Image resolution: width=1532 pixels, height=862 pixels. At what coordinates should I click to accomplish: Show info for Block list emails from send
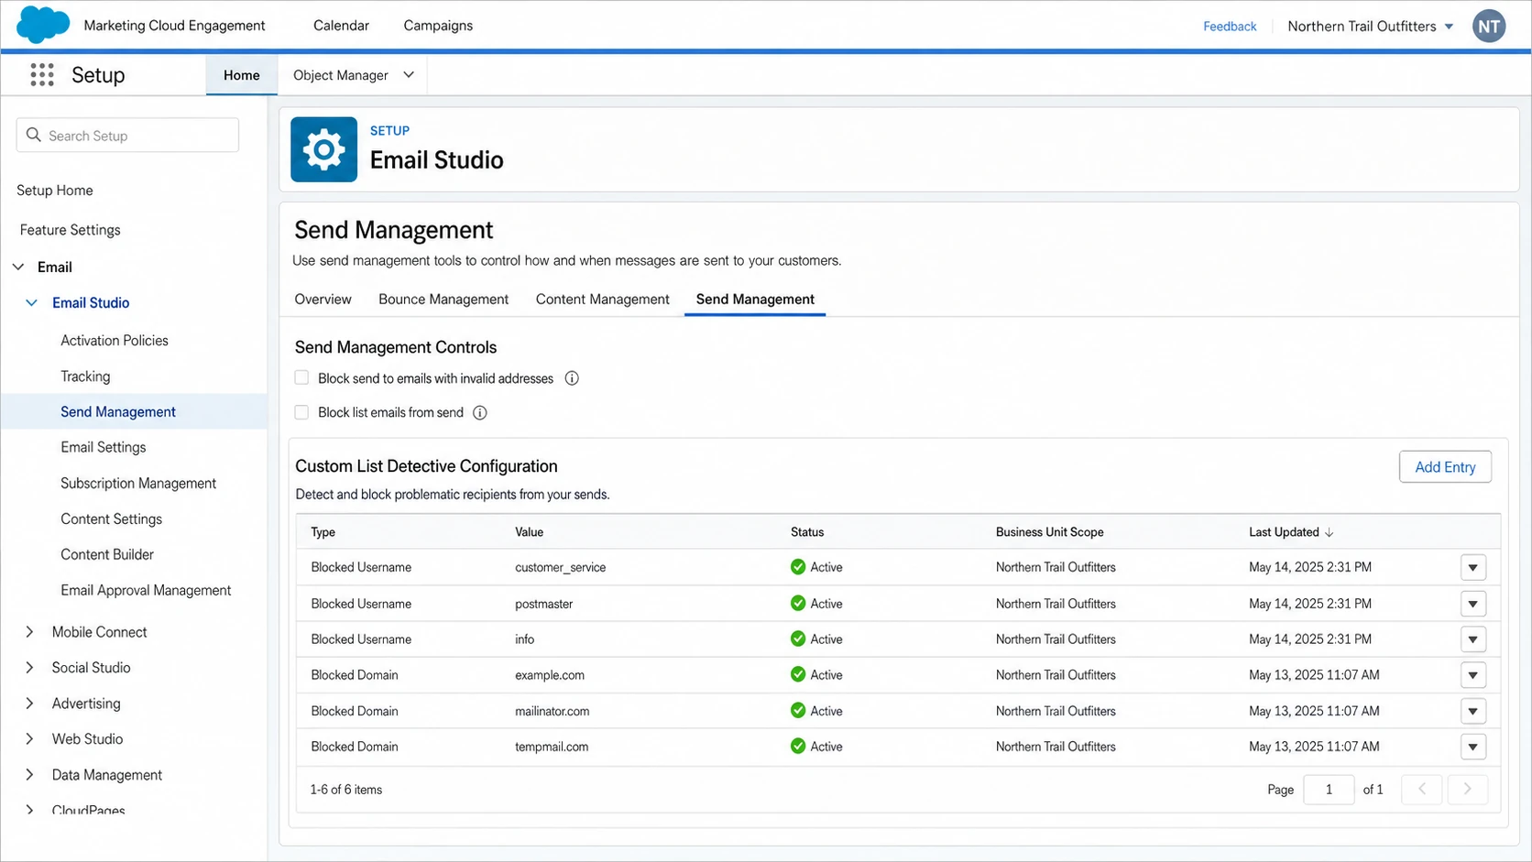pyautogui.click(x=479, y=413)
